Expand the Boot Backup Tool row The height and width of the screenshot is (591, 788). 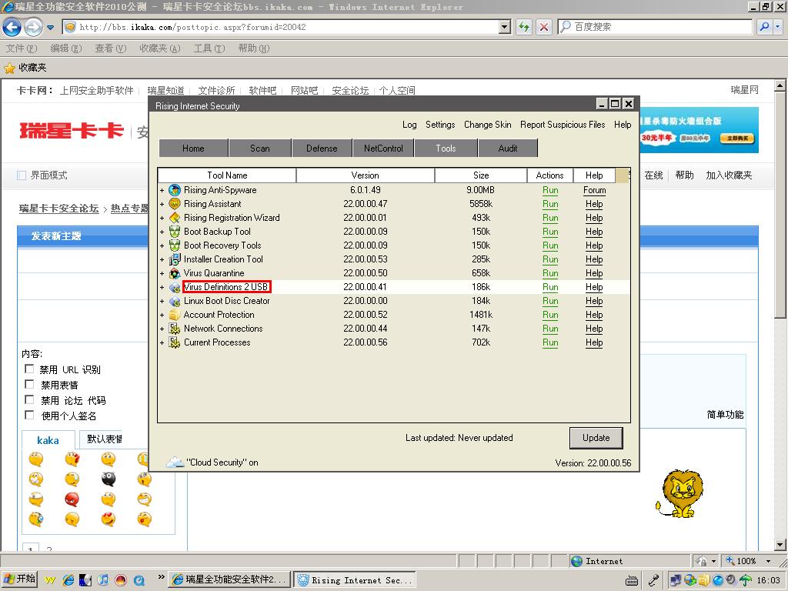pos(162,232)
